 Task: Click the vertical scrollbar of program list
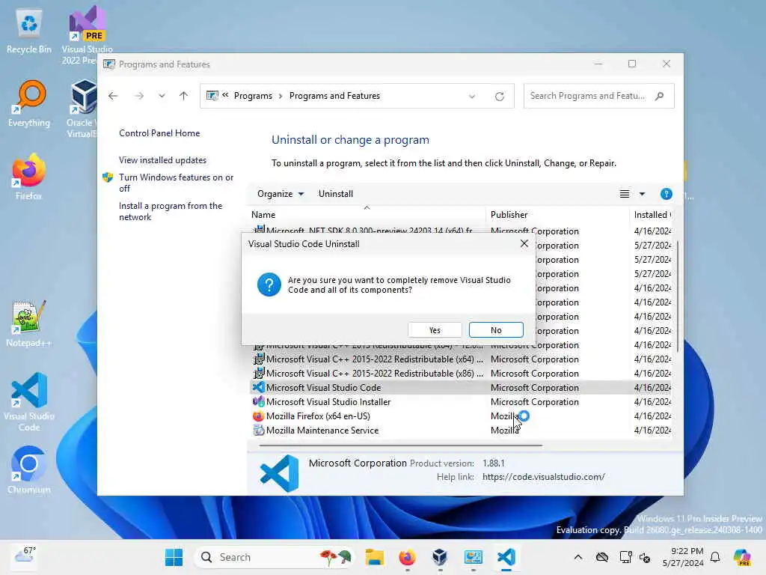(677, 296)
